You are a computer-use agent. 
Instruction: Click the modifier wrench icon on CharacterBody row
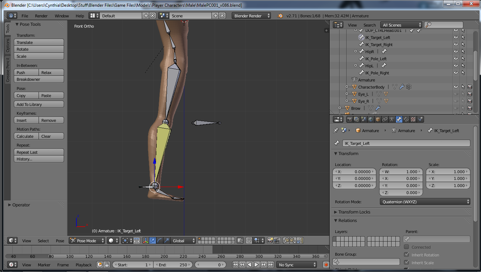pos(402,87)
